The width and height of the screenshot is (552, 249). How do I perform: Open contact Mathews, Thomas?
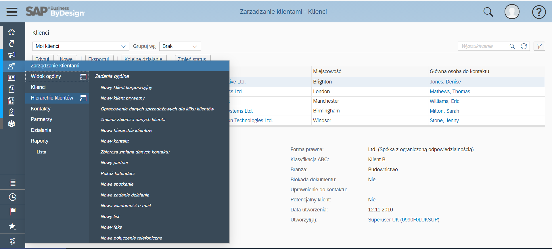click(450, 92)
